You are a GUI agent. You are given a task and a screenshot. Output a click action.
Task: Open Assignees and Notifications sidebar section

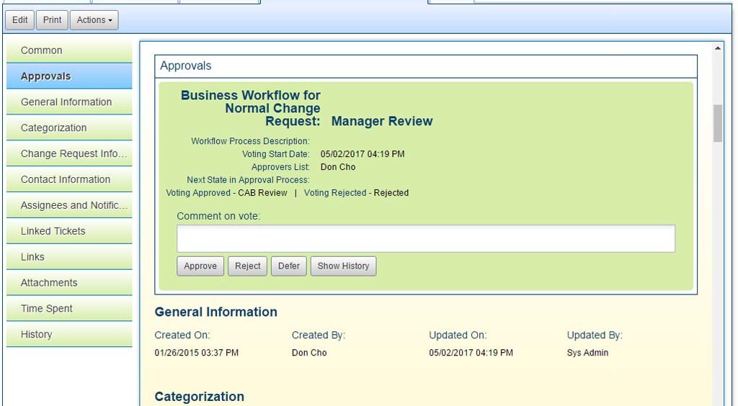click(69, 206)
